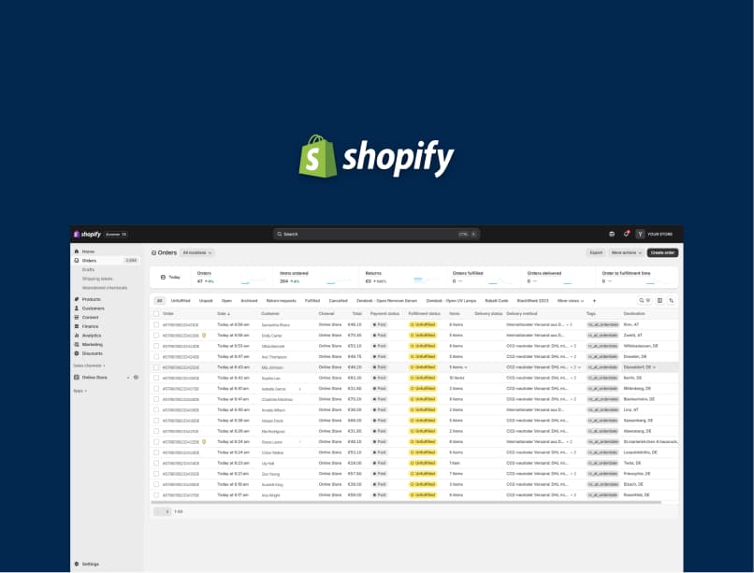Open the YOUR STORE account avatar
The image size is (754, 573).
click(x=640, y=234)
